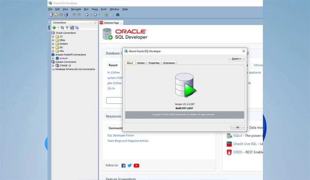
Task: Open the Tools menu
Action: coord(103,9)
